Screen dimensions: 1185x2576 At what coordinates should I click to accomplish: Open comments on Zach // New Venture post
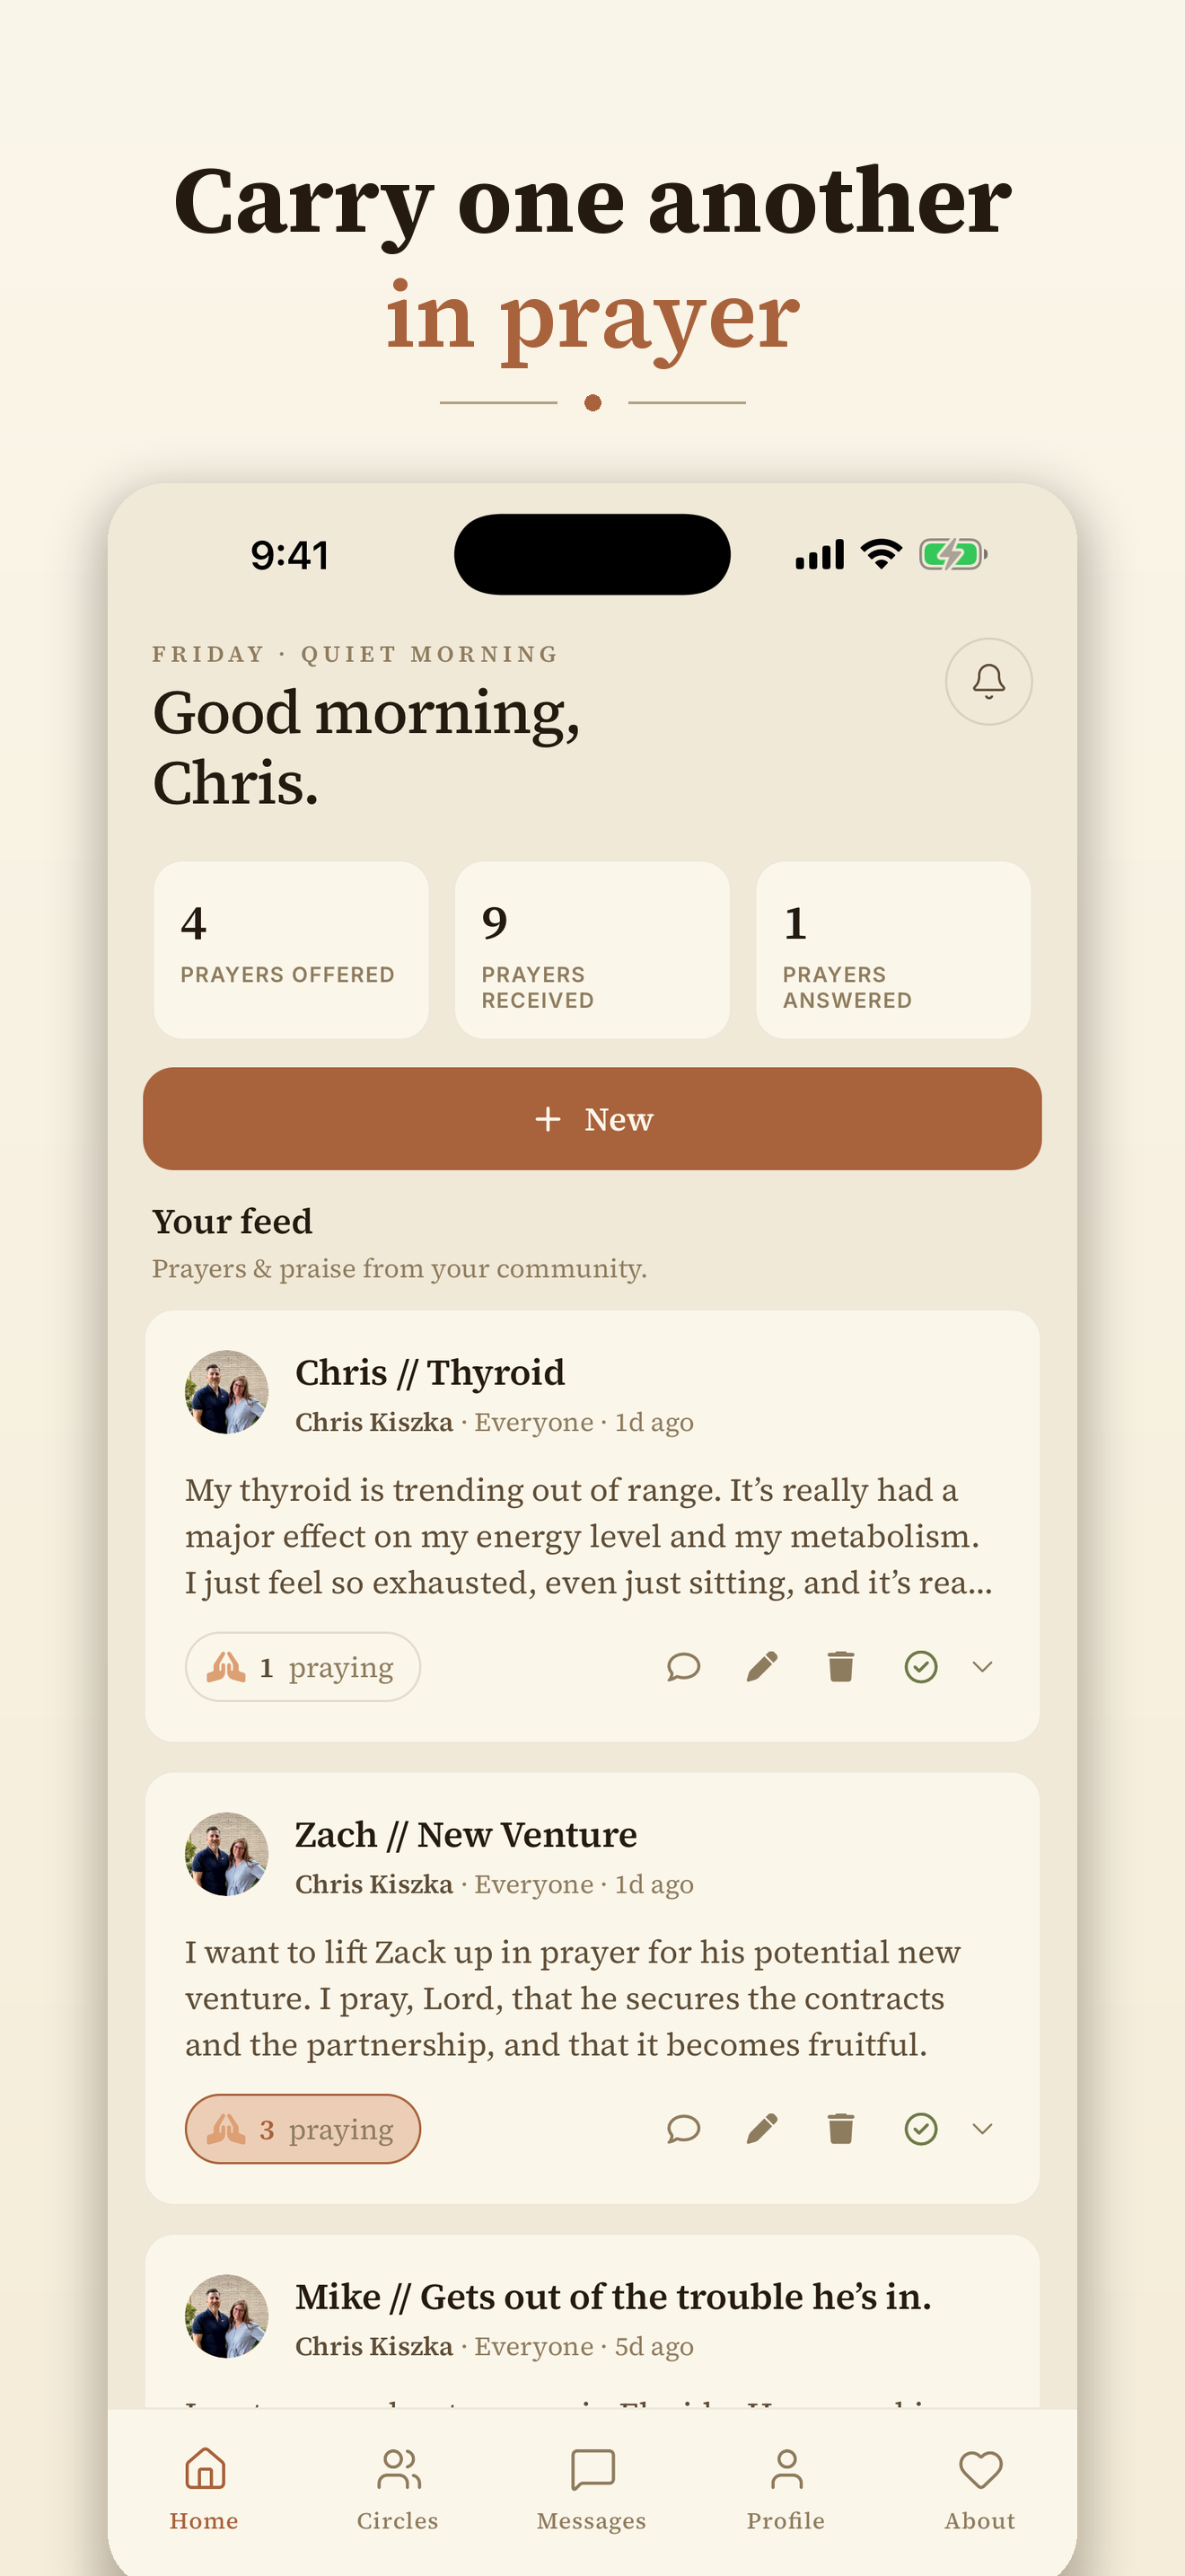(683, 2128)
